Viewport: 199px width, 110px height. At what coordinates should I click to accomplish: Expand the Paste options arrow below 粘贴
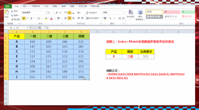click(x=7, y=20)
